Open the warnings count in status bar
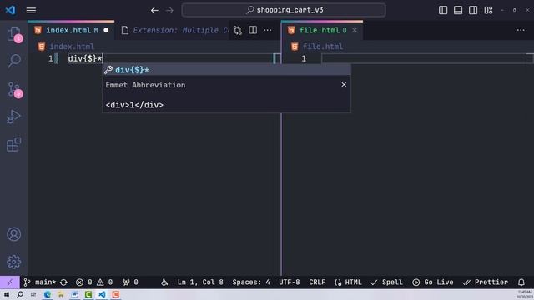The width and height of the screenshot is (534, 300). coord(105,282)
